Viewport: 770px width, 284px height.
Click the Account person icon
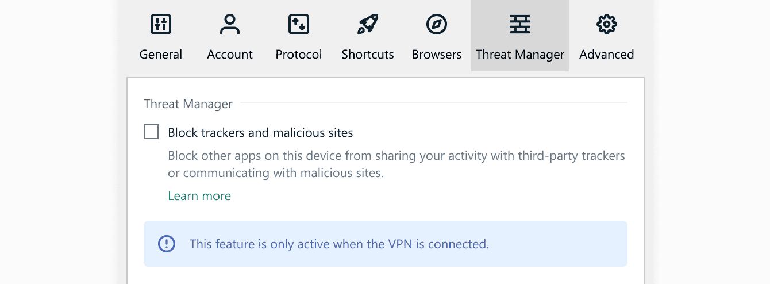[x=230, y=24]
